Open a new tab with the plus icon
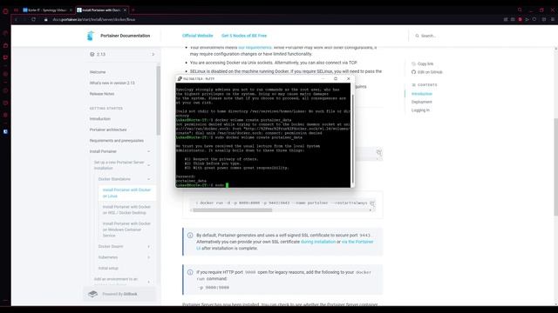Screen dimensions: 558x313 pos(133,10)
